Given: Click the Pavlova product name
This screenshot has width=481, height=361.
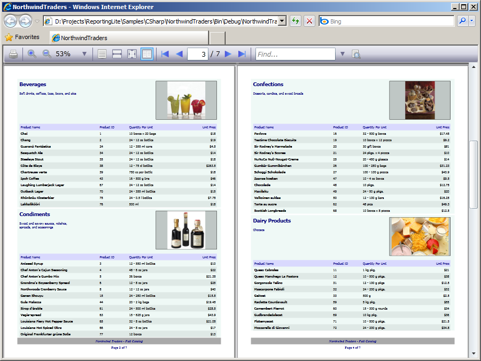Looking at the screenshot, I should (x=260, y=134).
